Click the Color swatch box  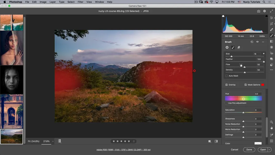pyautogui.click(x=258, y=143)
